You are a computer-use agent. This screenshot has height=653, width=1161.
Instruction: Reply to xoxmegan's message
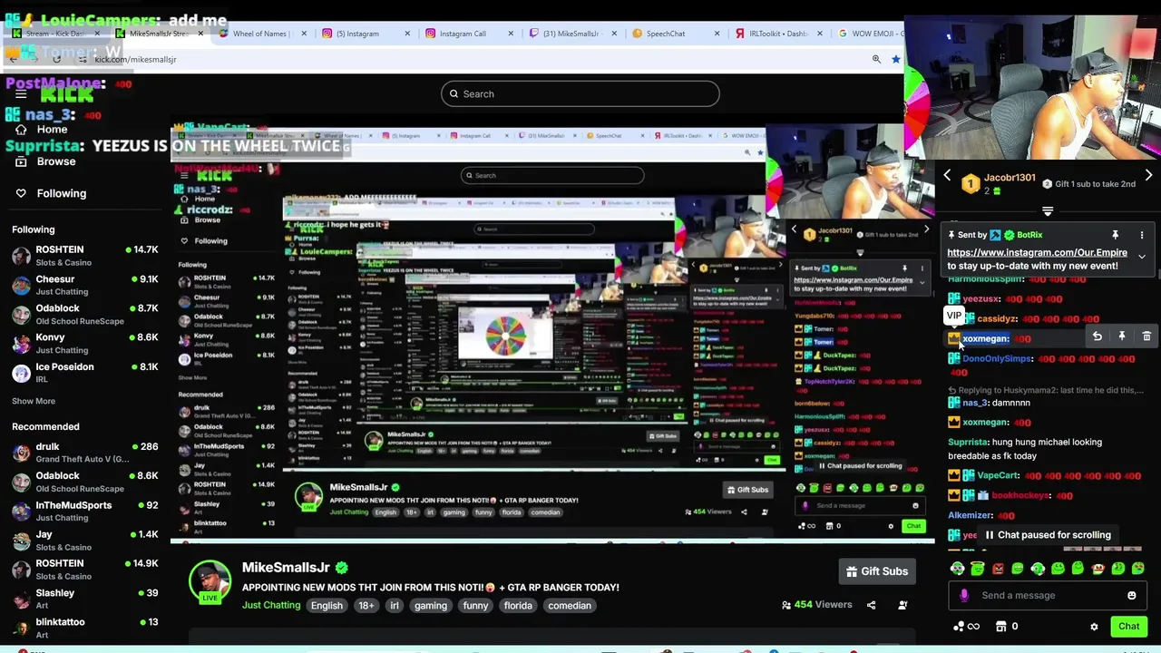[x=1097, y=336]
